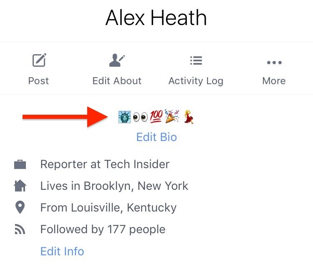313x267 pixels.
Task: Open the Activity Log list icon
Action: pos(196,60)
